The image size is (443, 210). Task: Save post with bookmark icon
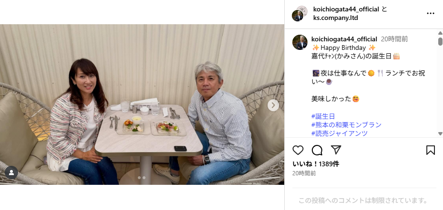click(x=430, y=150)
